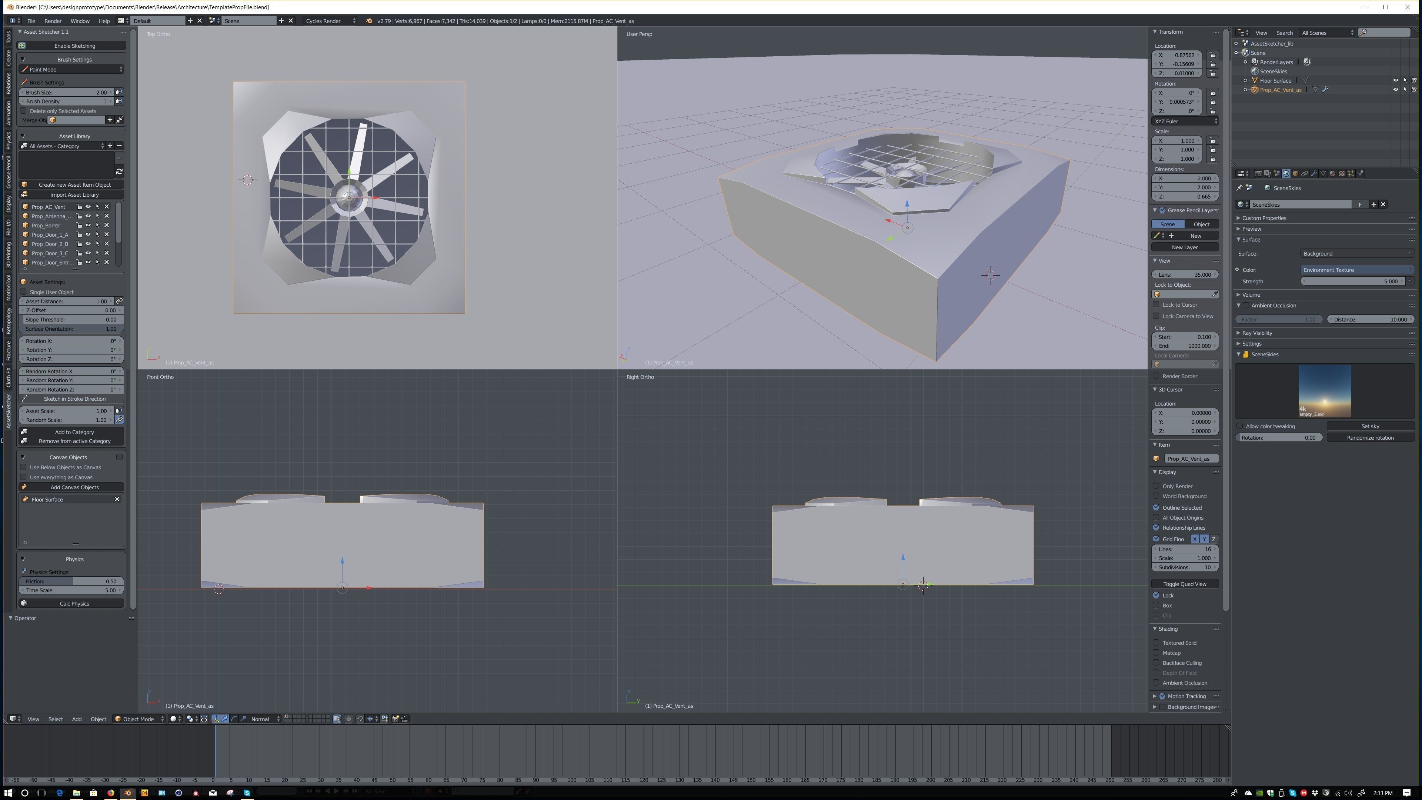Open the Texture properties tab checker icon
The width and height of the screenshot is (1422, 800).
pos(1341,173)
